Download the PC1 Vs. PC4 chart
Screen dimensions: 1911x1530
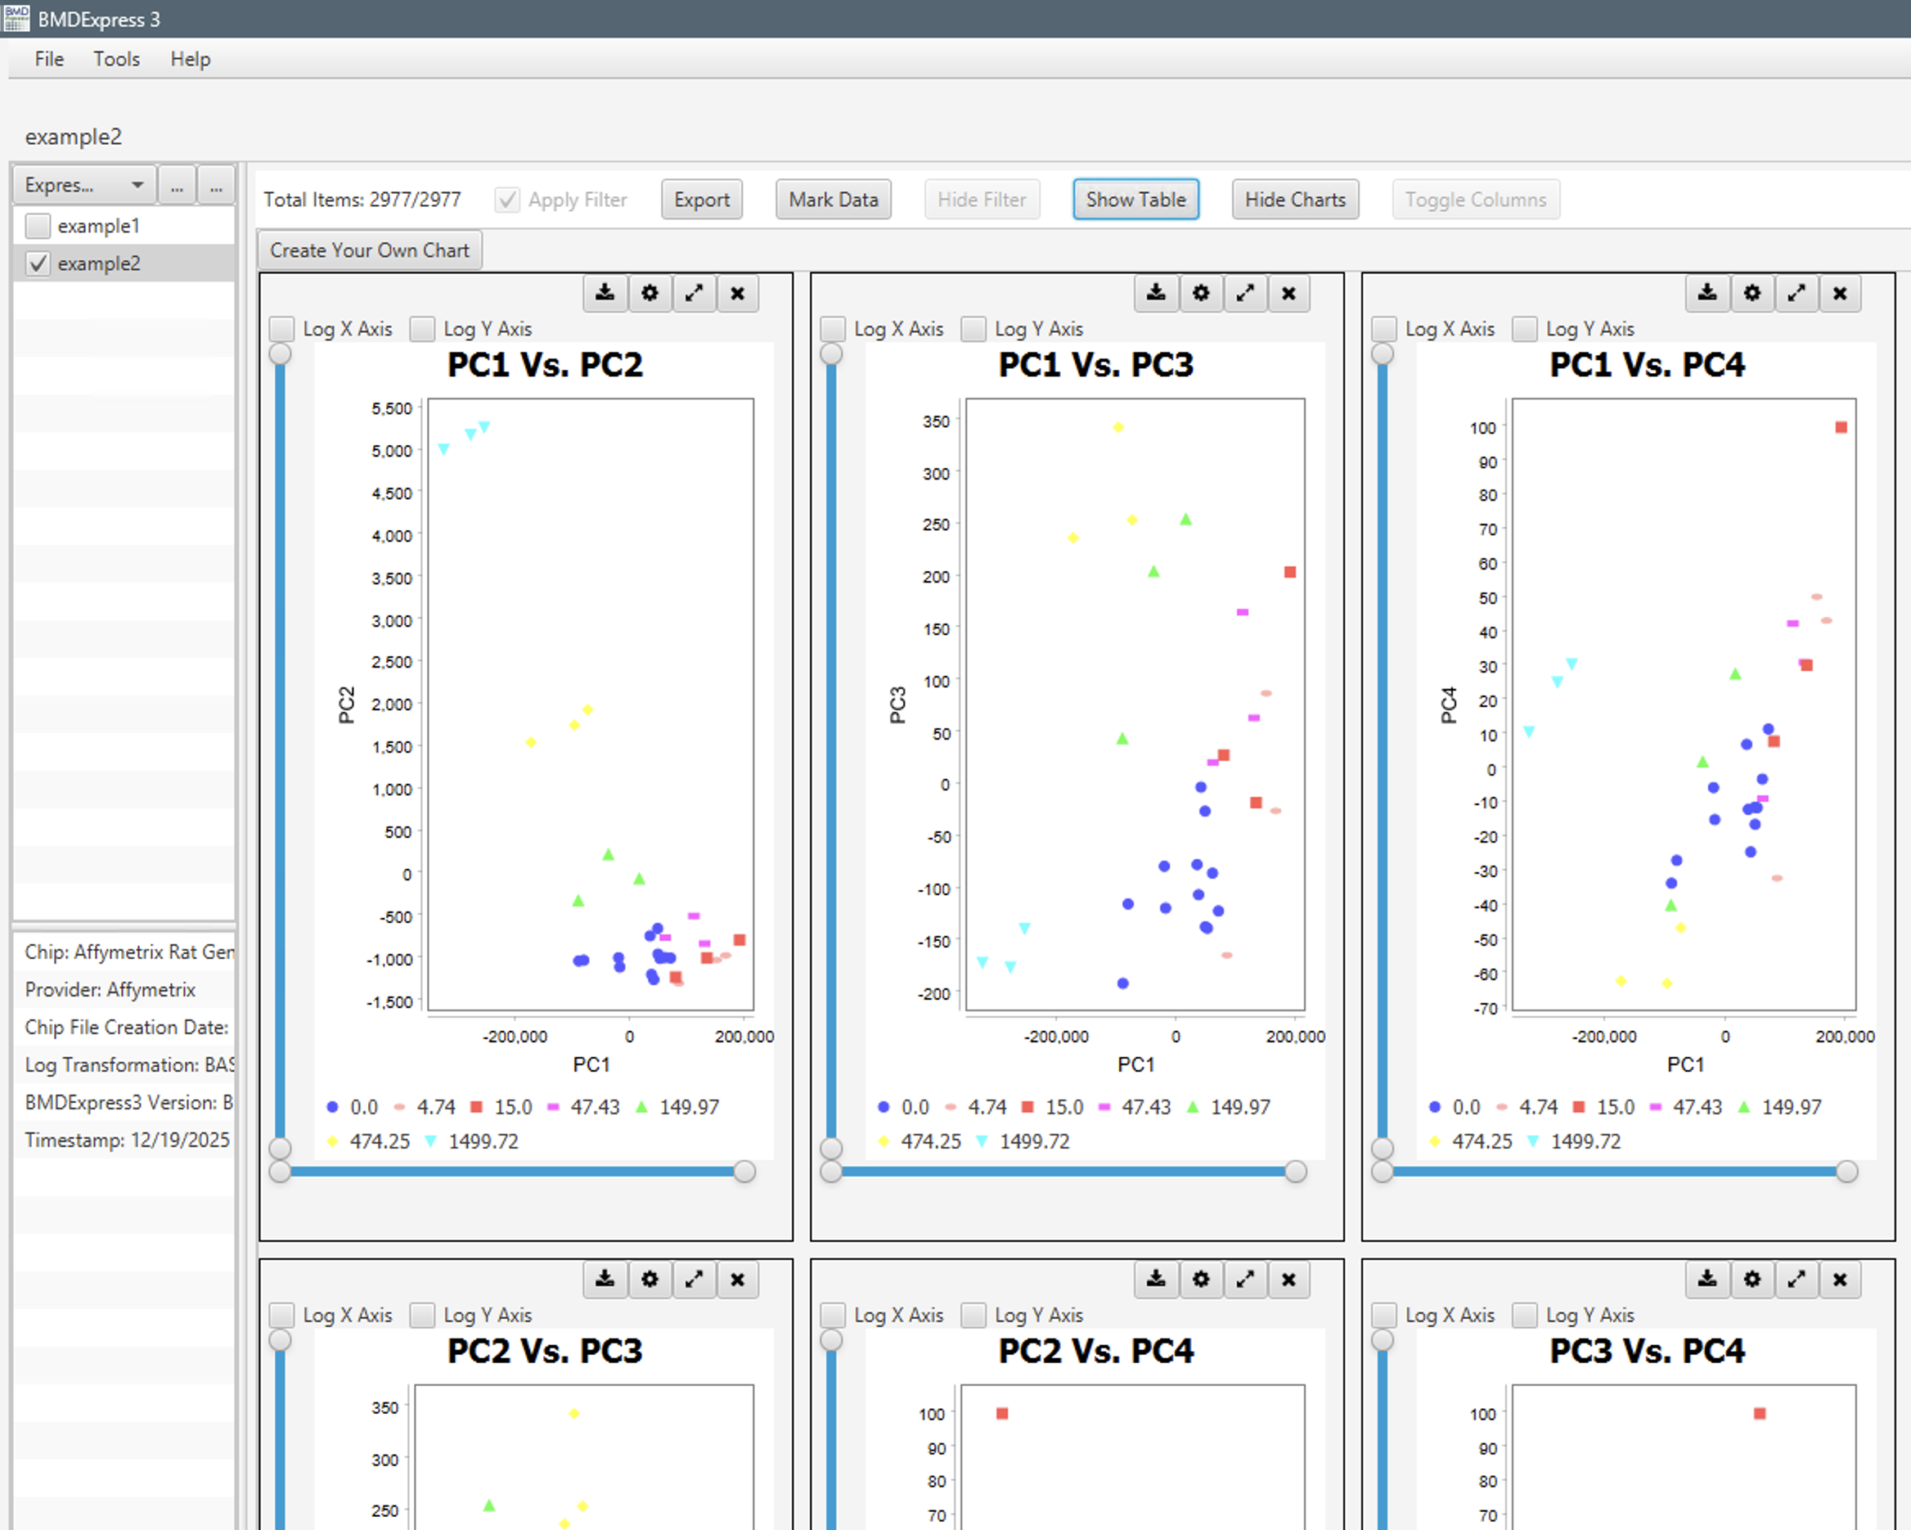point(1708,294)
